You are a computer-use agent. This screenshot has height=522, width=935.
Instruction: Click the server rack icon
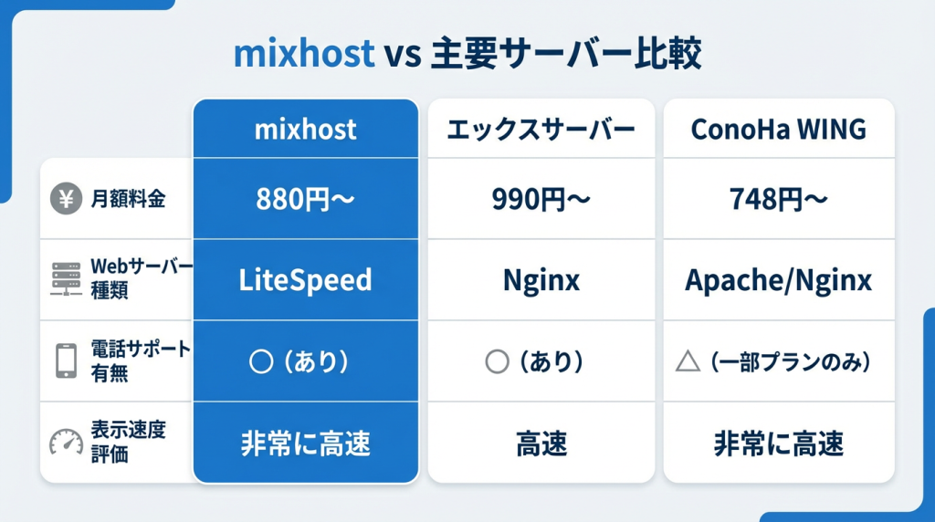[x=66, y=279]
